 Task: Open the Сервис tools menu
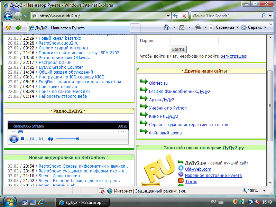(x=254, y=27)
